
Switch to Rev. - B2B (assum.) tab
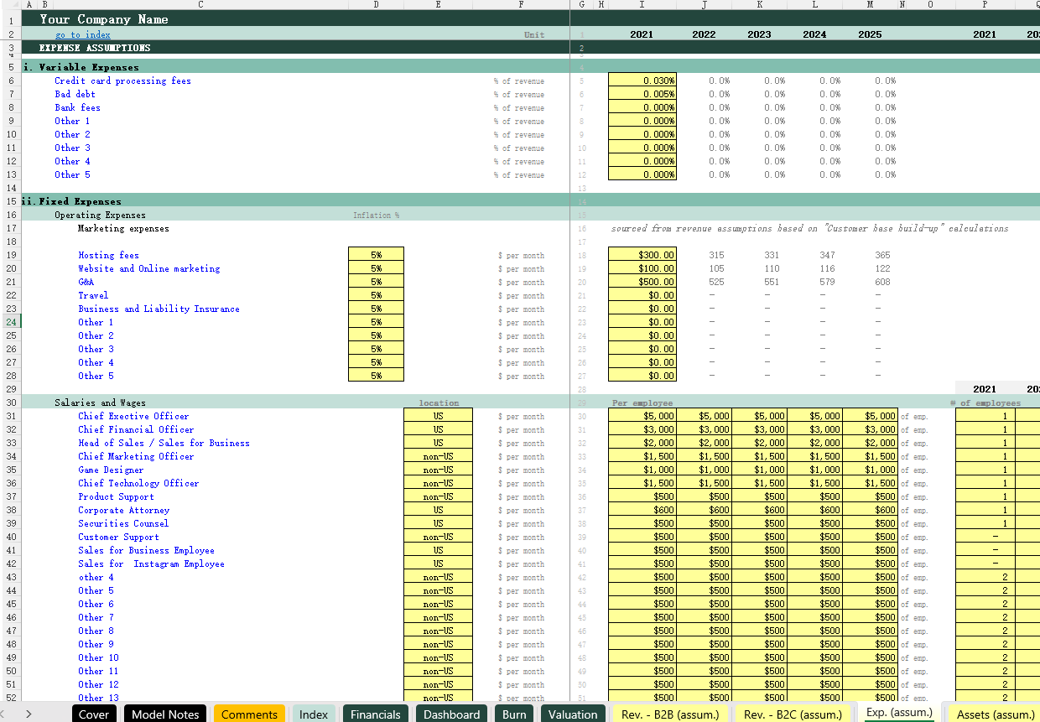(x=670, y=714)
